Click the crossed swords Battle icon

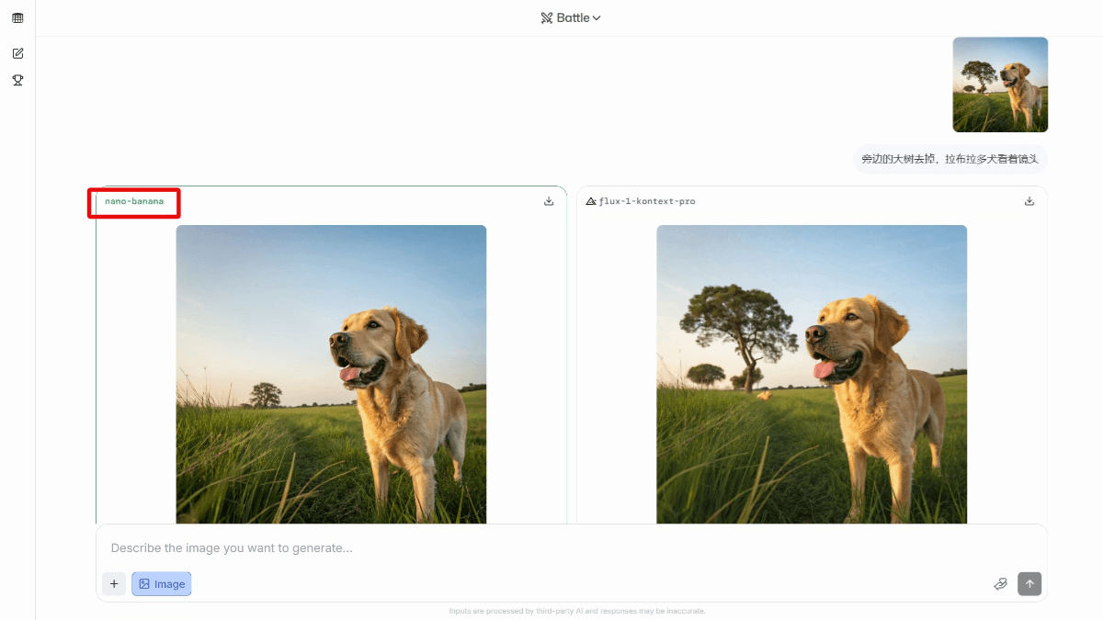pyautogui.click(x=547, y=18)
